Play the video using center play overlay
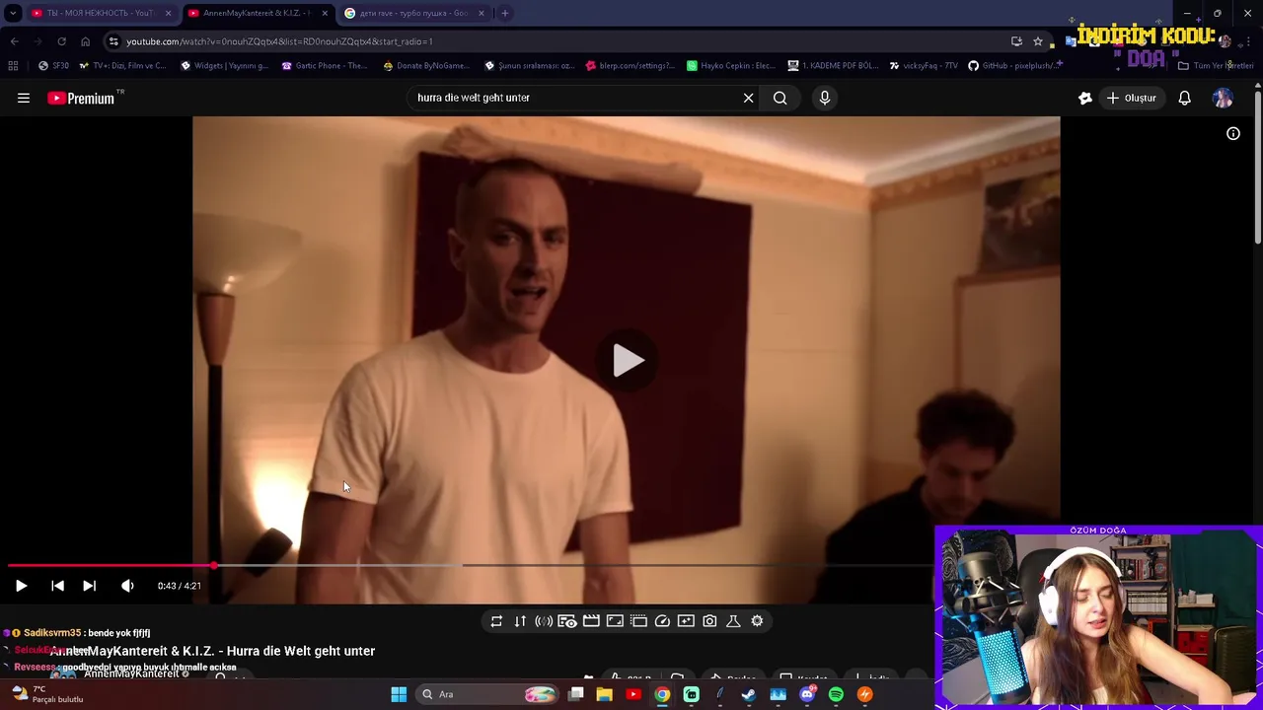 click(628, 360)
